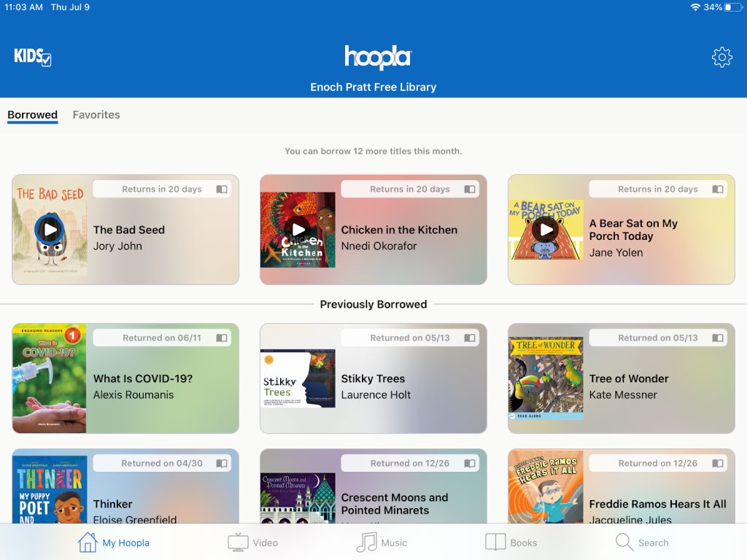The height and width of the screenshot is (560, 747).
Task: Open the What Is COVID-19? cover thumbnail
Action: 50,378
